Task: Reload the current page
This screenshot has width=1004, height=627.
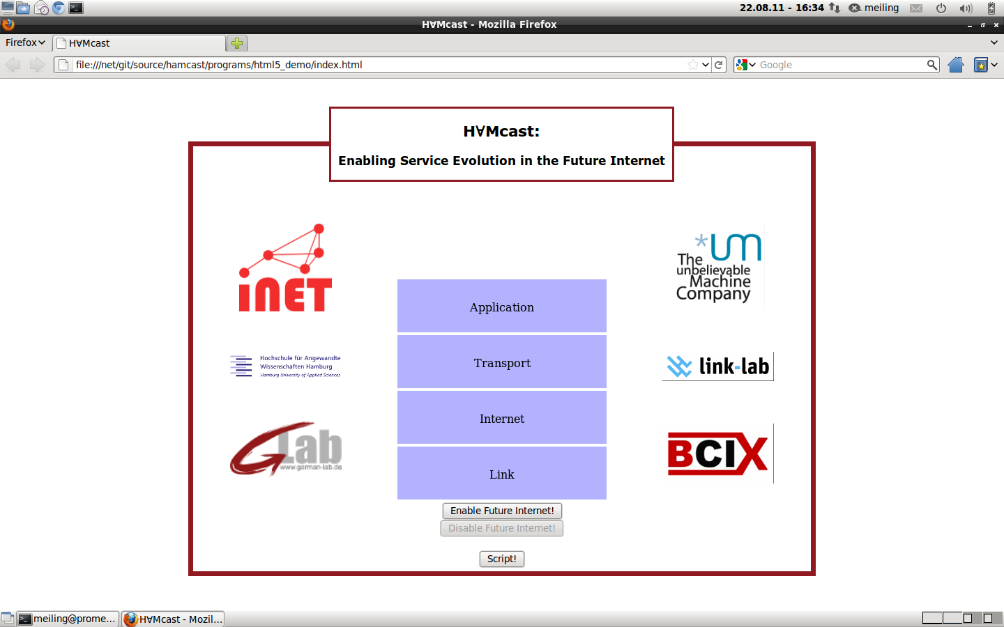Action: [x=719, y=65]
